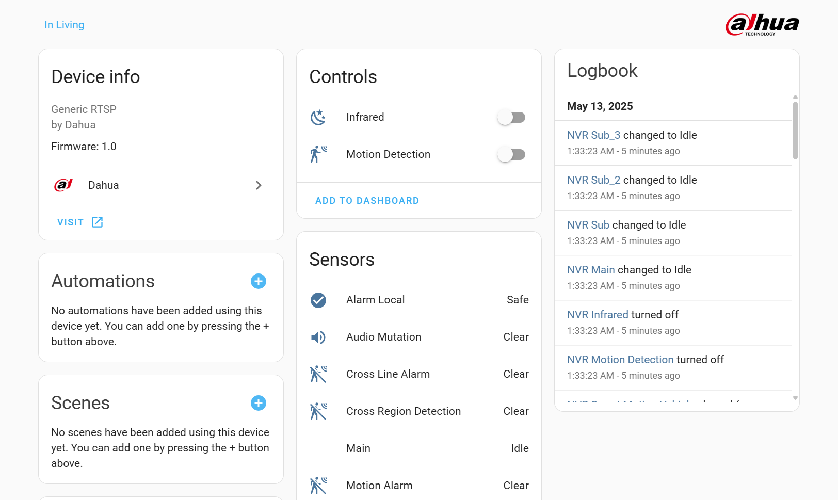Open the In Living area link

64,25
